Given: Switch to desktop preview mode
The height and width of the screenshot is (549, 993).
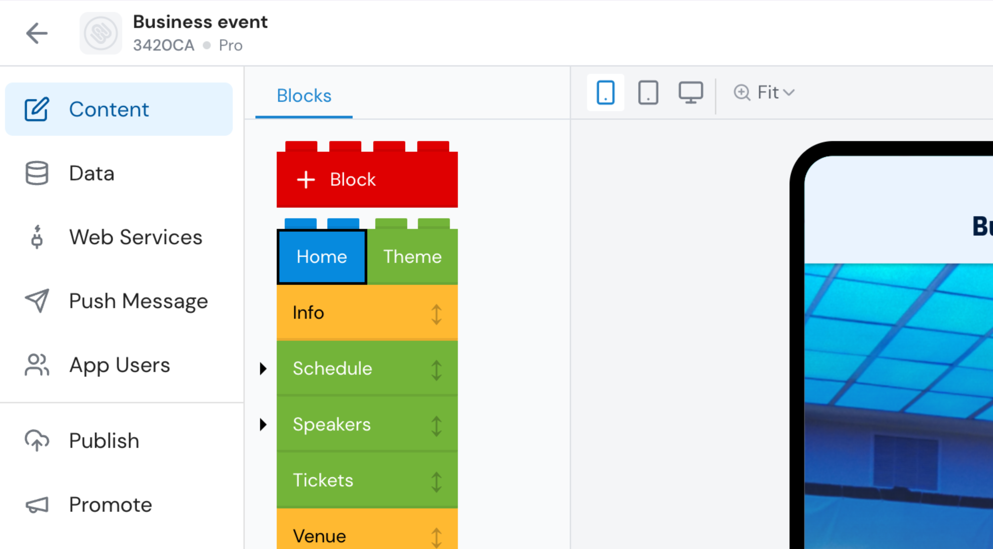Looking at the screenshot, I should pos(690,92).
